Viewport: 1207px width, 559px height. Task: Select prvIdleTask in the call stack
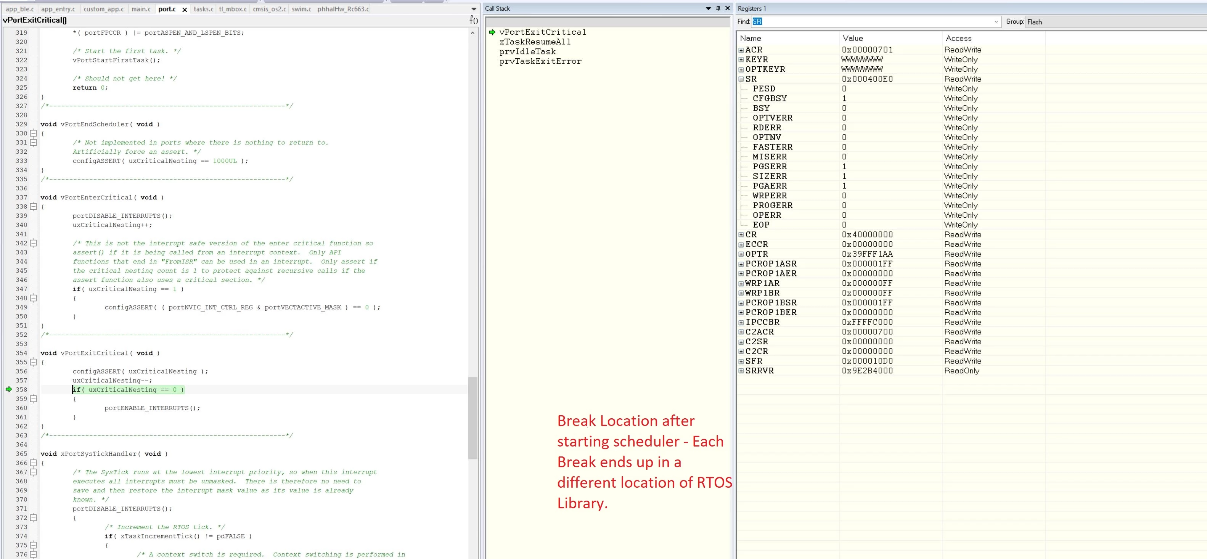pyautogui.click(x=527, y=51)
